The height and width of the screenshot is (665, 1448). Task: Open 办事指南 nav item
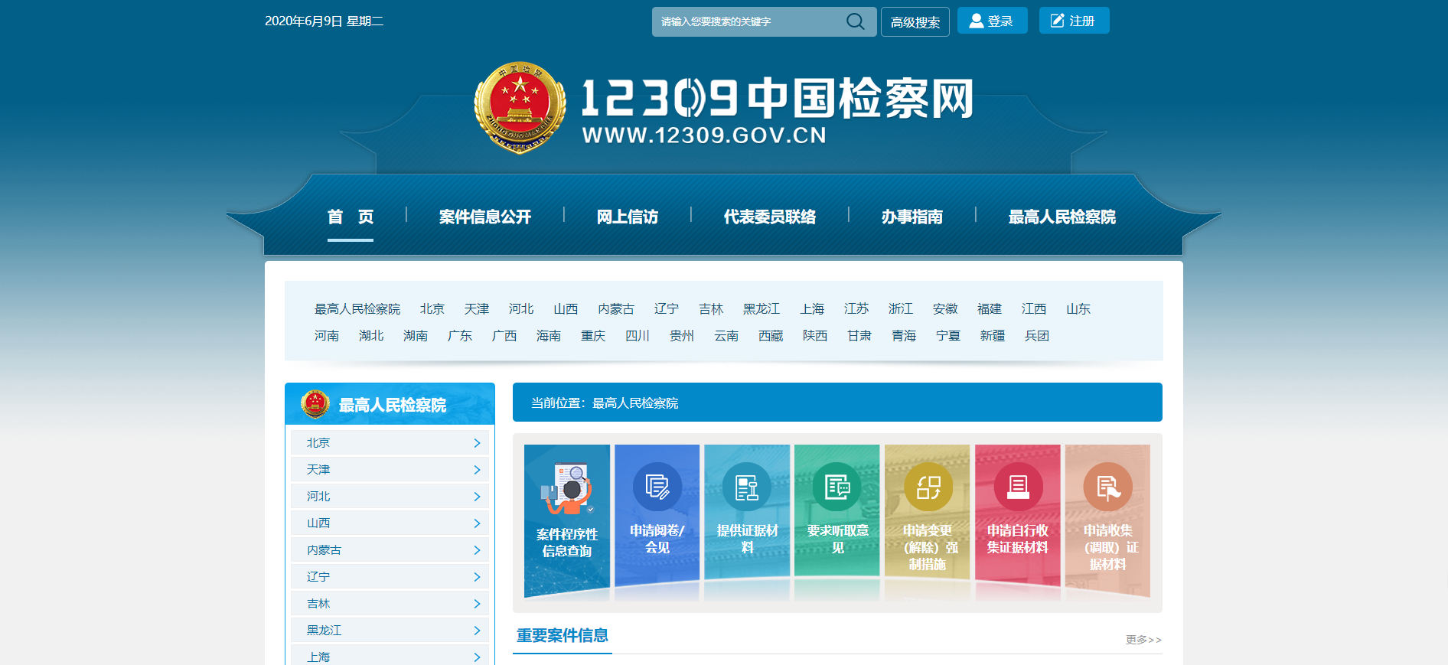pos(912,217)
